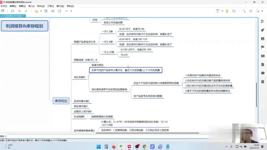Start presentation mode icon
This screenshot has height=150, width=267.
point(218,11)
